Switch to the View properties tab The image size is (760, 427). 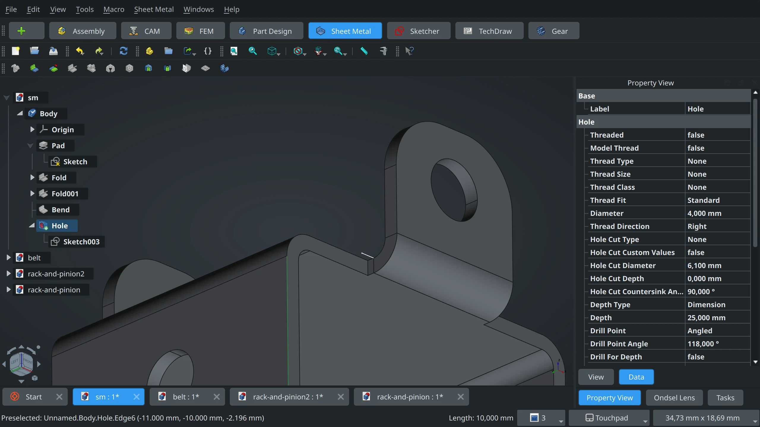point(596,377)
